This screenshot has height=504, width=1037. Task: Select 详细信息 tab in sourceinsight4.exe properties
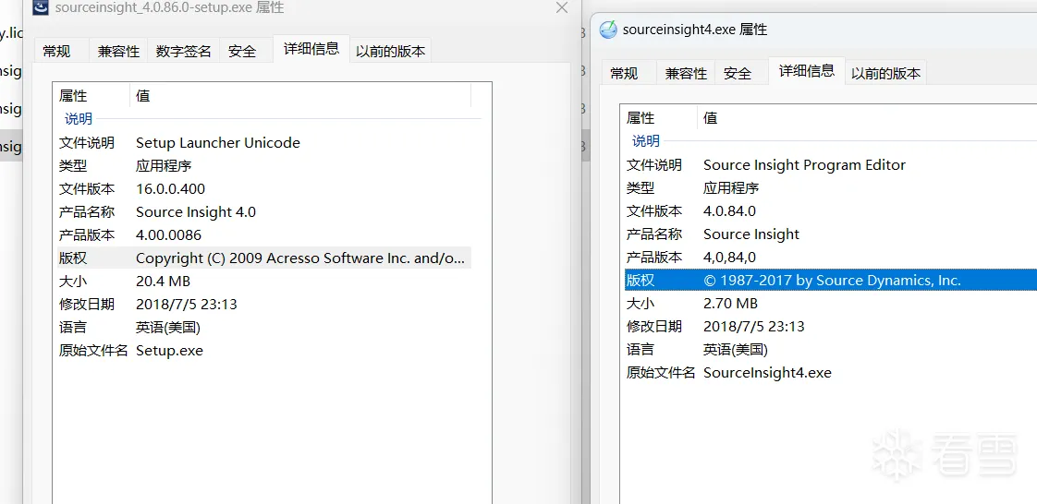(x=806, y=71)
